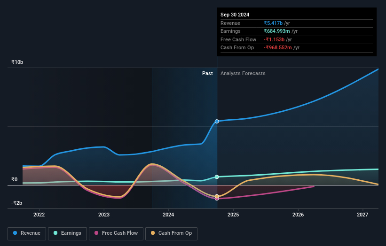Click the 2026 x-axis label

pyautogui.click(x=298, y=215)
